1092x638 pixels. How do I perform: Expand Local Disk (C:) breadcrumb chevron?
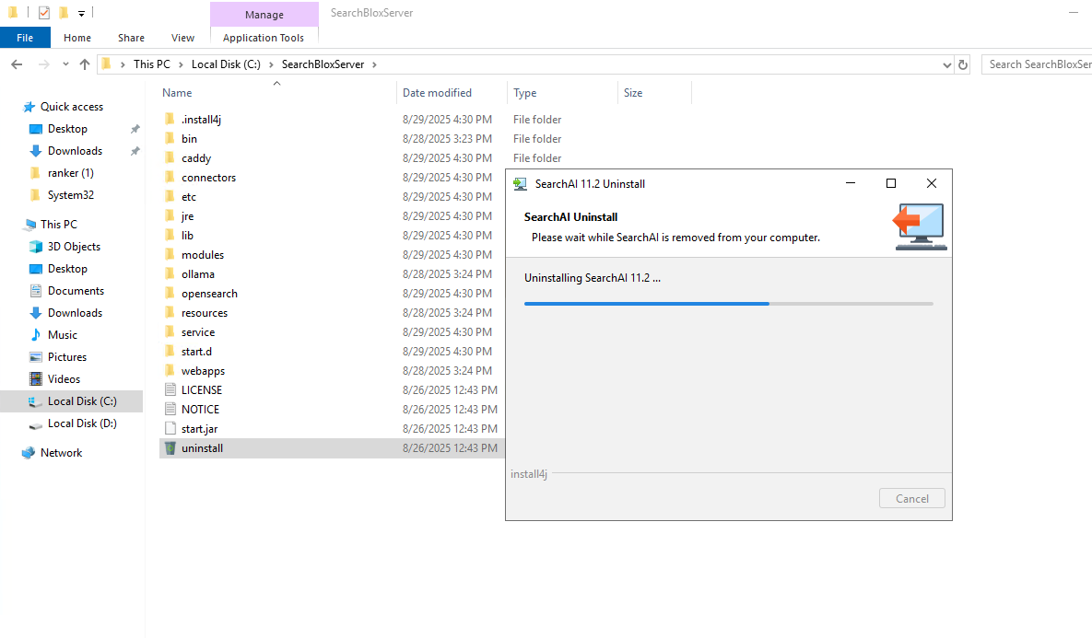point(272,64)
